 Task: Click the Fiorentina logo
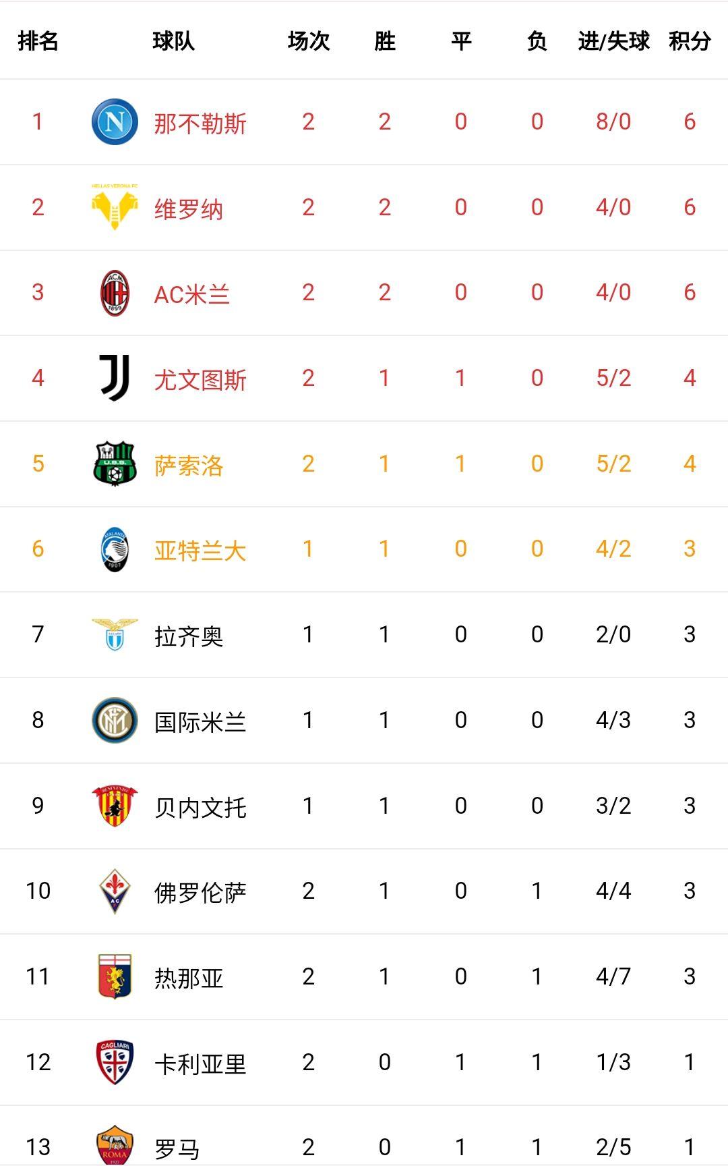click(x=115, y=891)
